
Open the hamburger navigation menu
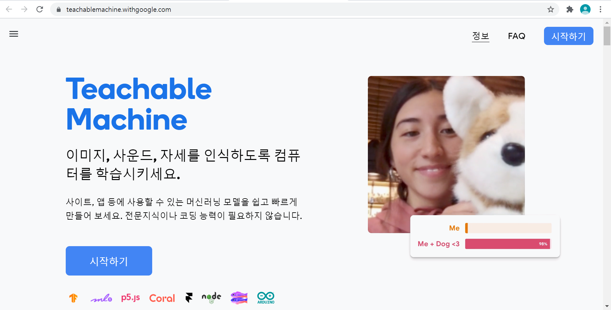14,34
